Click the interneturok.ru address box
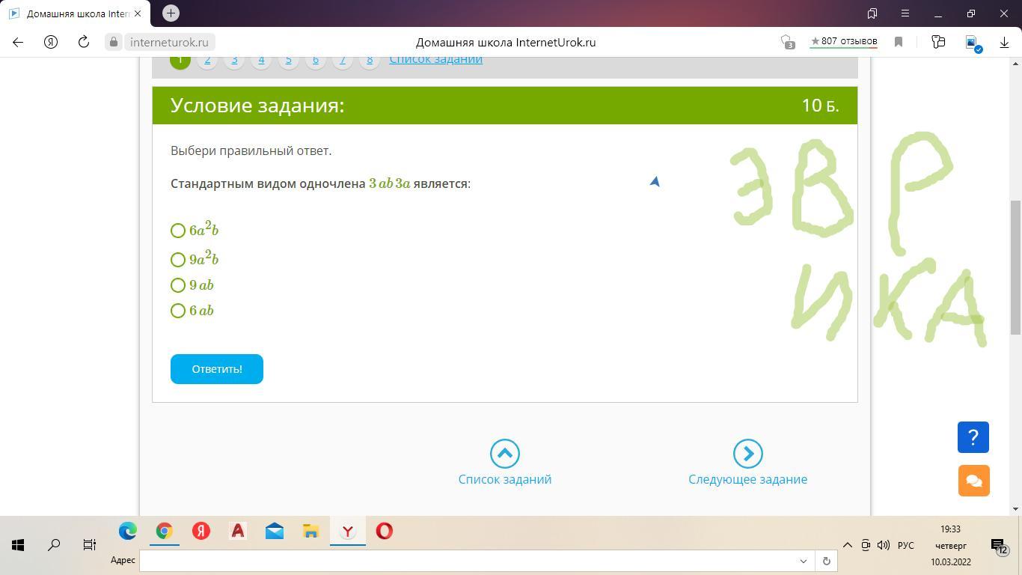The height and width of the screenshot is (575, 1022). coord(170,43)
